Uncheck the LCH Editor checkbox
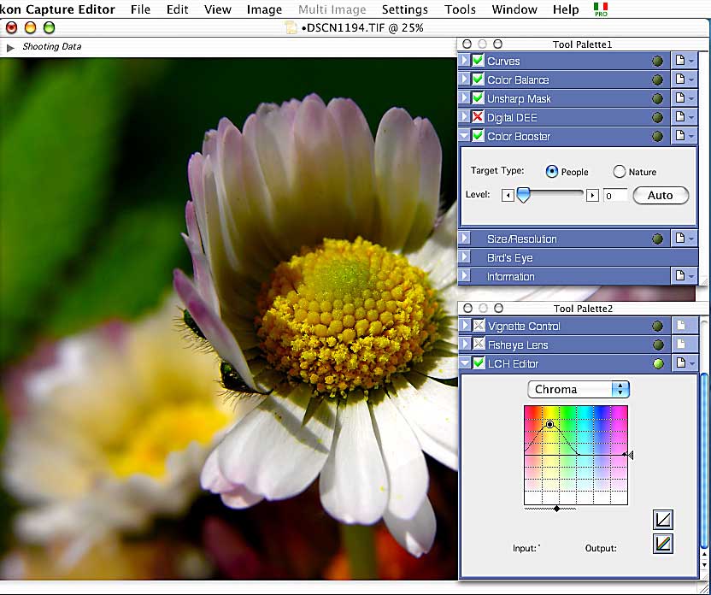Viewport: 711px width, 595px height. [x=479, y=363]
